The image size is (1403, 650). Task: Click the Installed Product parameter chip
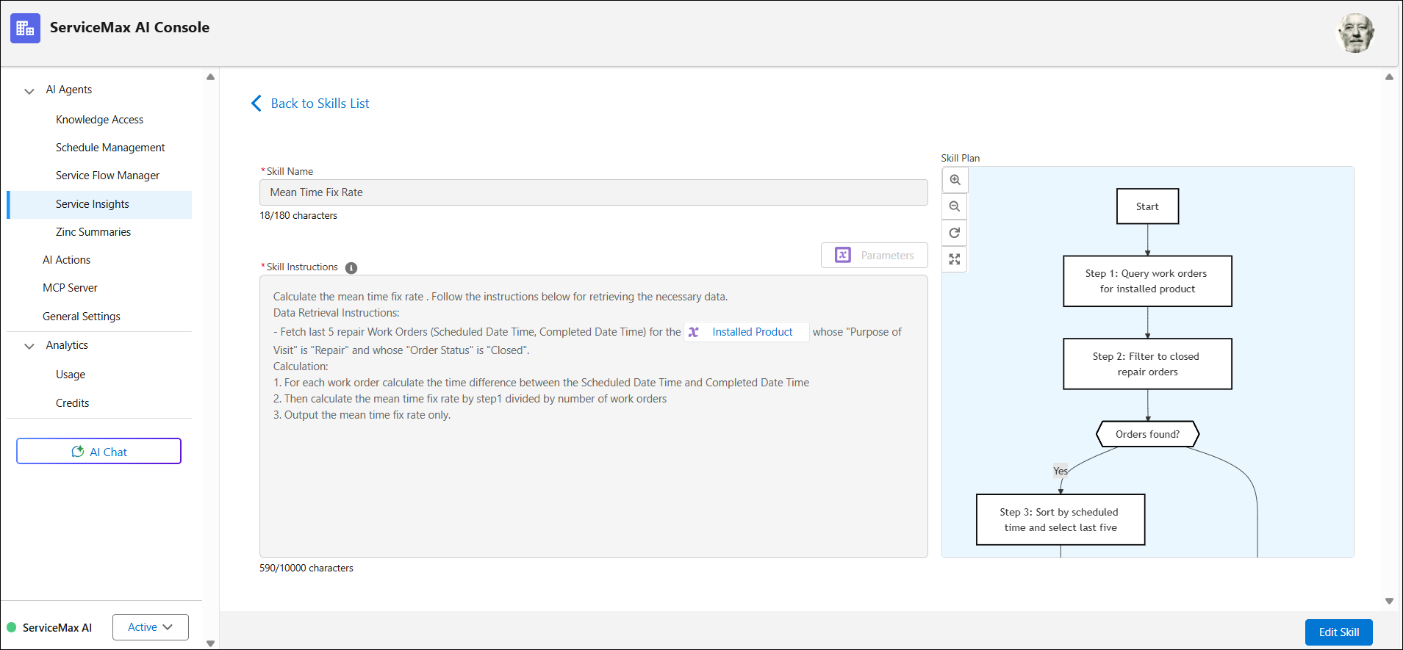746,332
